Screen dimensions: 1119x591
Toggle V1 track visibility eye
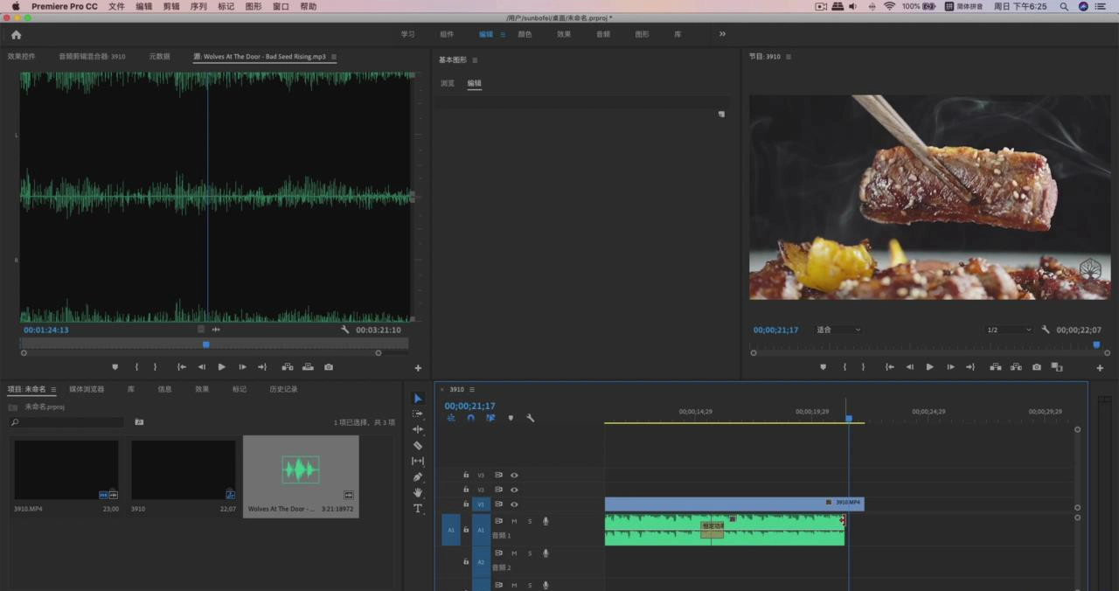point(514,504)
